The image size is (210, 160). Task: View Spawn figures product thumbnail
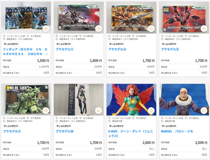26,17
